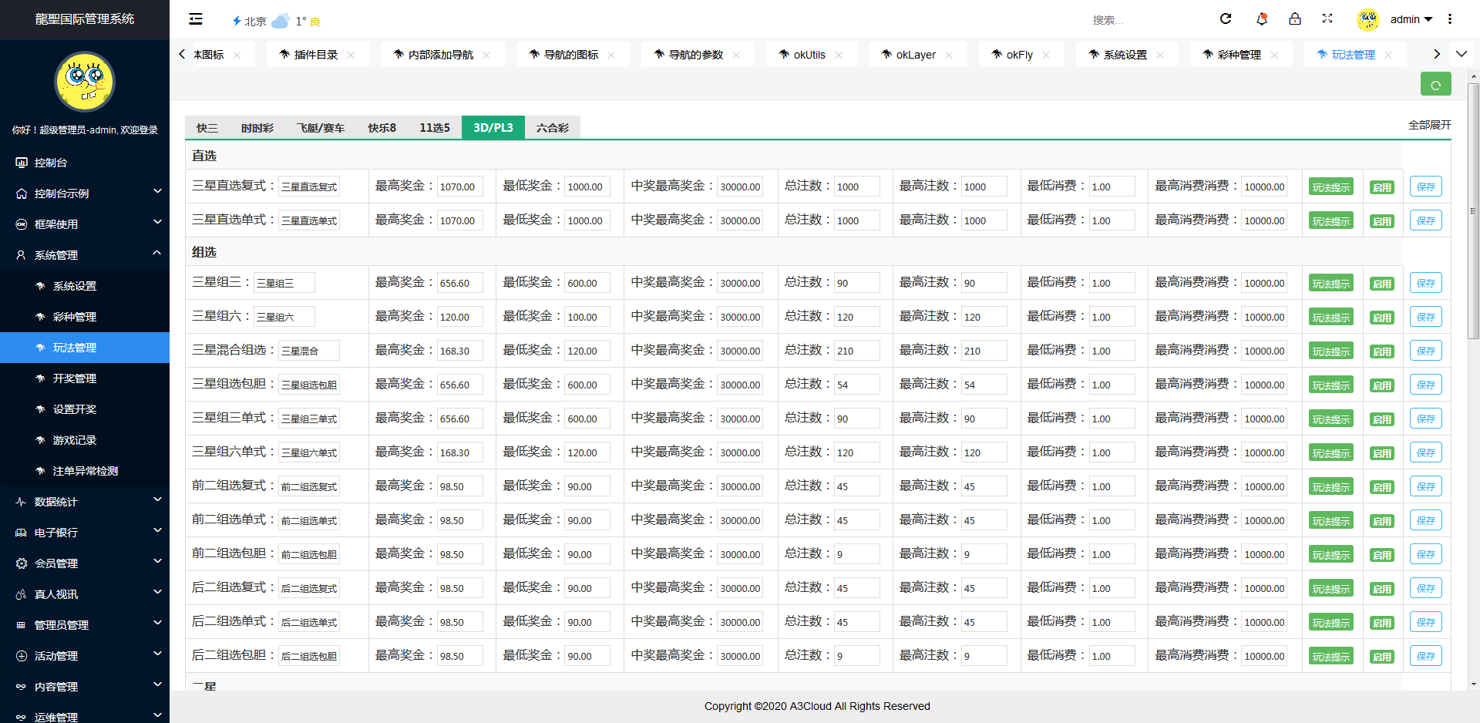Open 设置开奖 in the sidebar

coord(85,409)
